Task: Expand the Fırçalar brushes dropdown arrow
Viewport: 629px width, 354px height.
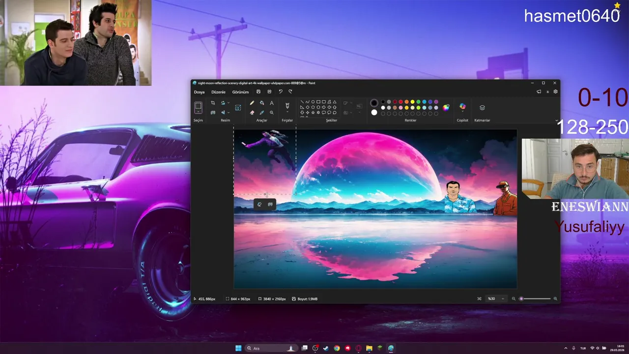Action: (287, 112)
